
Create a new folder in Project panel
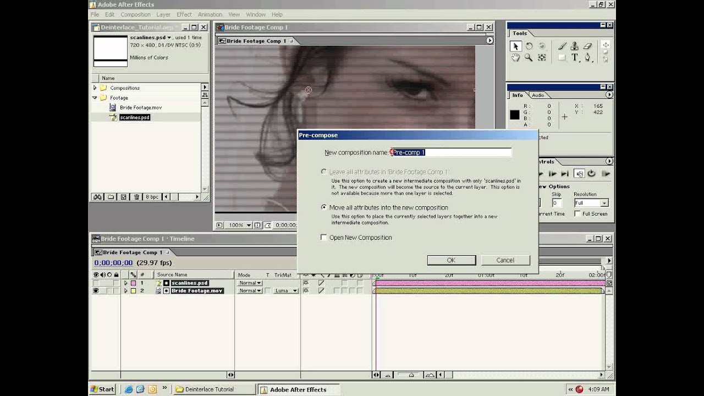(111, 197)
